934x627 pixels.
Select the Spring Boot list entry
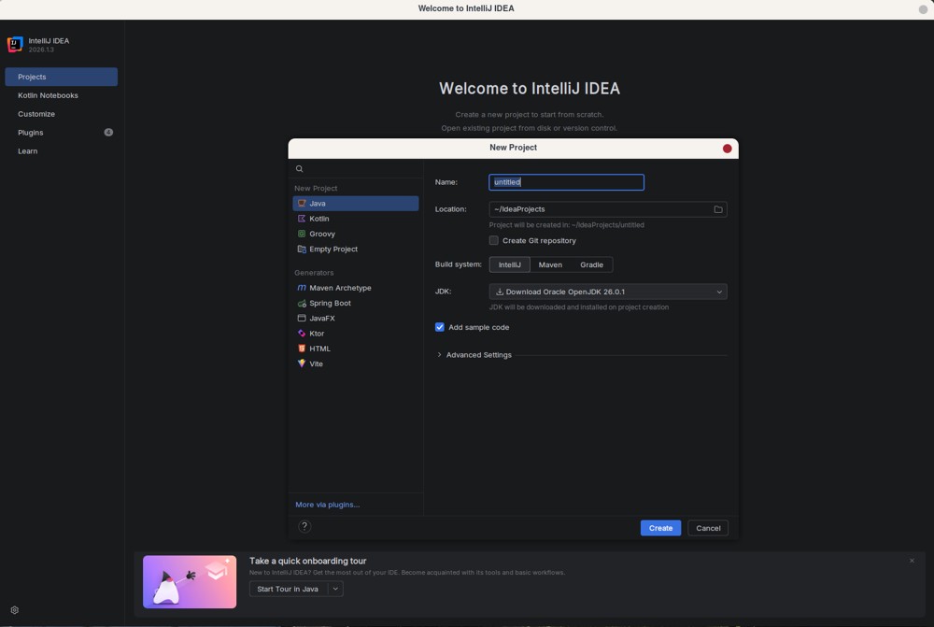(356, 303)
